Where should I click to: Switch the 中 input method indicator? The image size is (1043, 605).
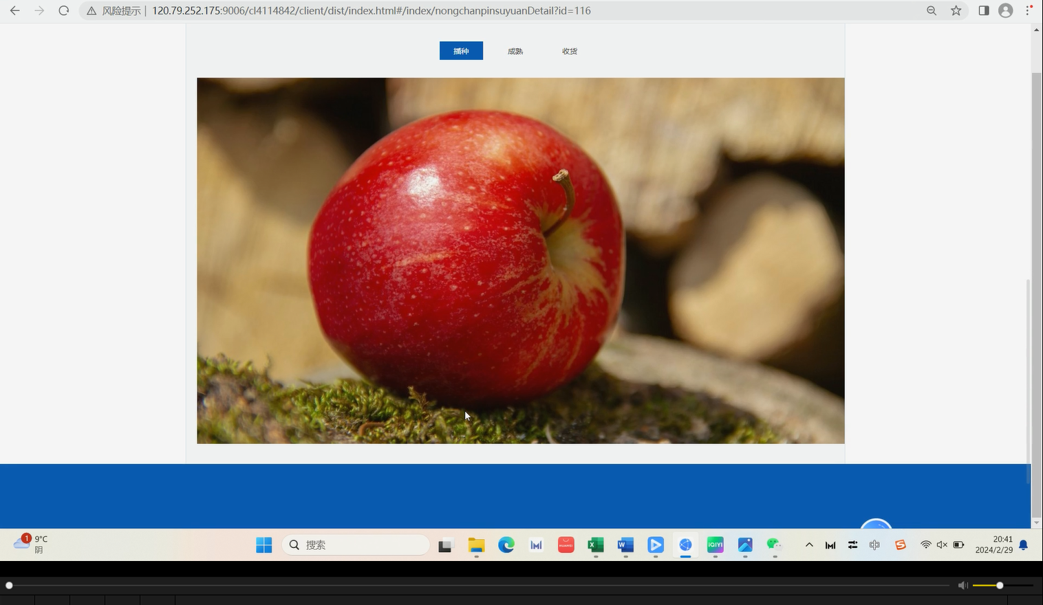point(874,545)
